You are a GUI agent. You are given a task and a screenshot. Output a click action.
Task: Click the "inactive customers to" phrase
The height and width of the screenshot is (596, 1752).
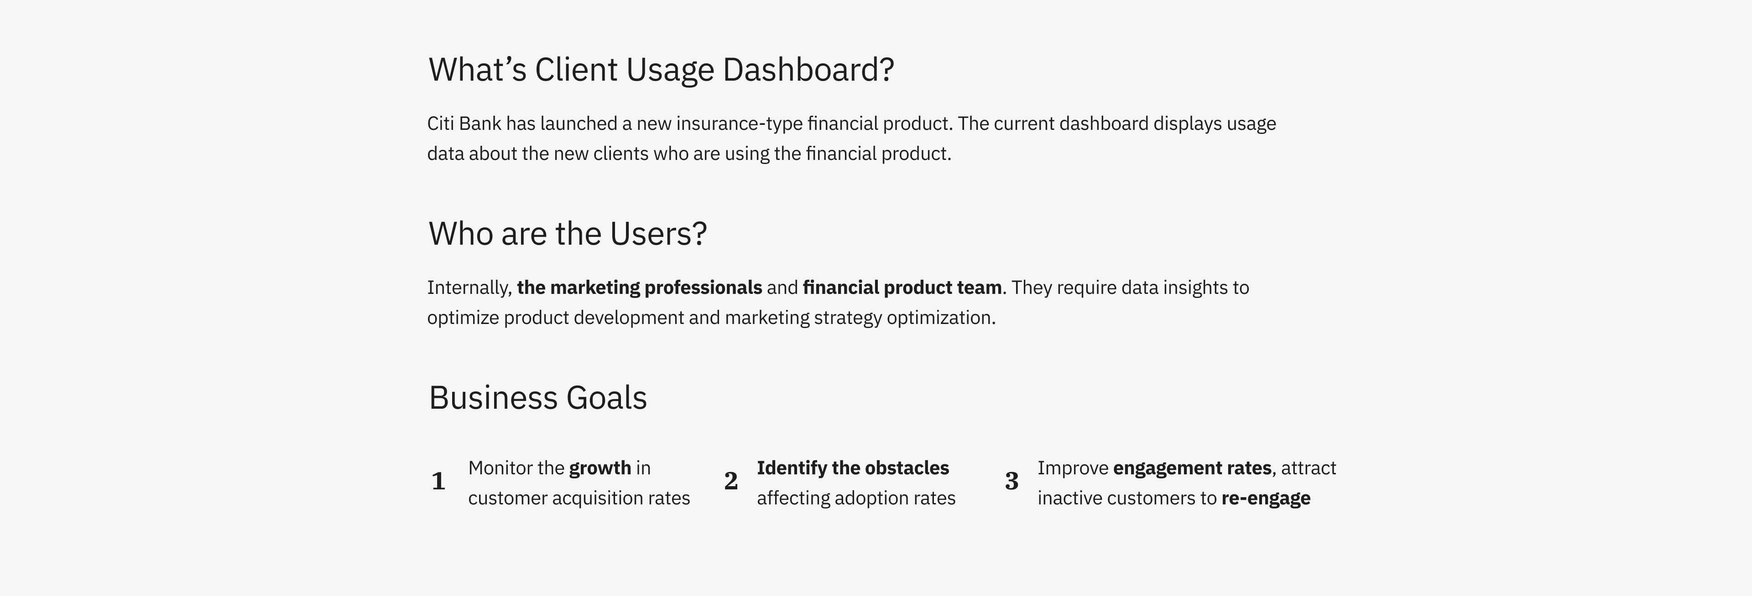(x=1126, y=498)
